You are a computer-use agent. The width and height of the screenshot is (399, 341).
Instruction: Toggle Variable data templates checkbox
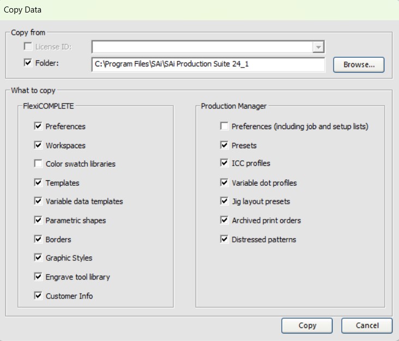point(38,201)
